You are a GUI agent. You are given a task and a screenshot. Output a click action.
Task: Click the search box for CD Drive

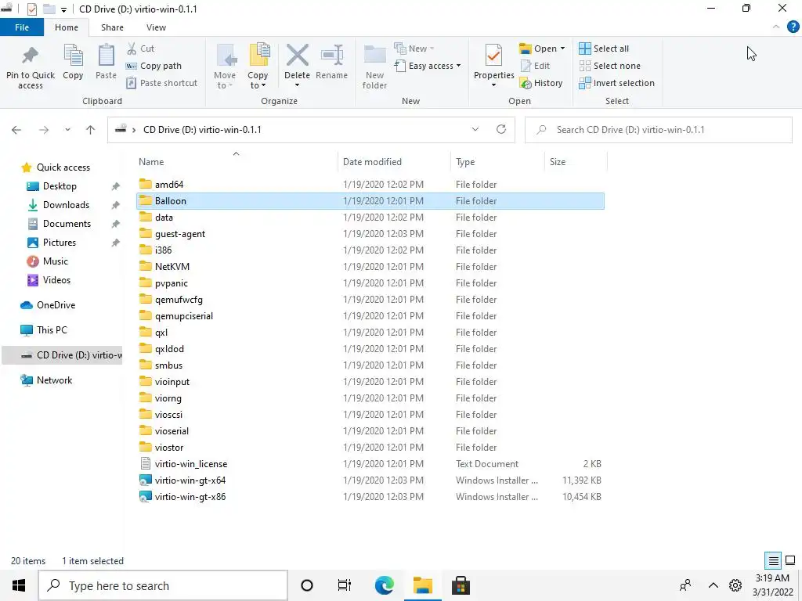658,130
